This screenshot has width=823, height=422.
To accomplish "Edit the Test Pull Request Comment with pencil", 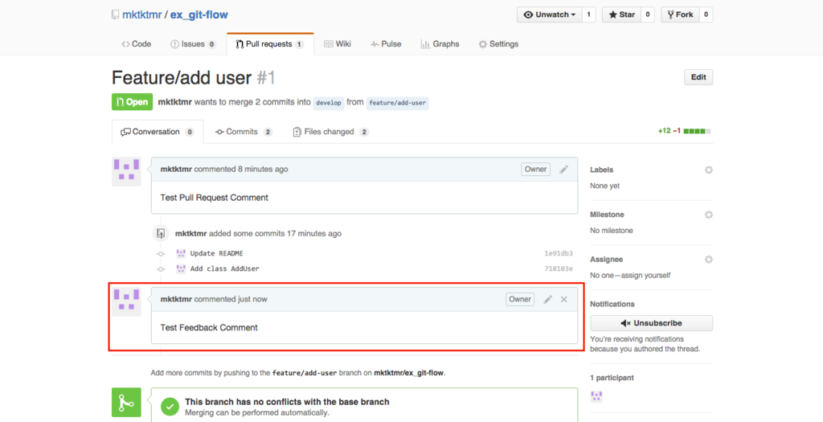I will 563,169.
